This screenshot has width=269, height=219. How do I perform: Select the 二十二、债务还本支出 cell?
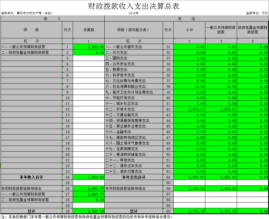click(134, 166)
